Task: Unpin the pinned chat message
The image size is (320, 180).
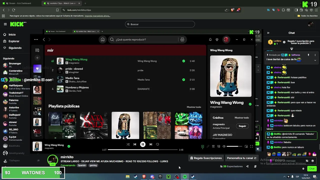Action: tap(308, 55)
